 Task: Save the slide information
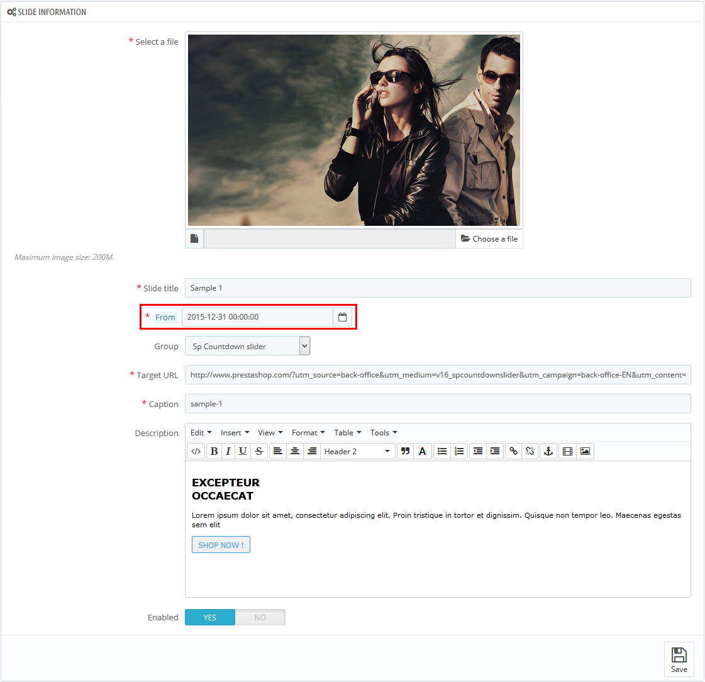click(679, 659)
